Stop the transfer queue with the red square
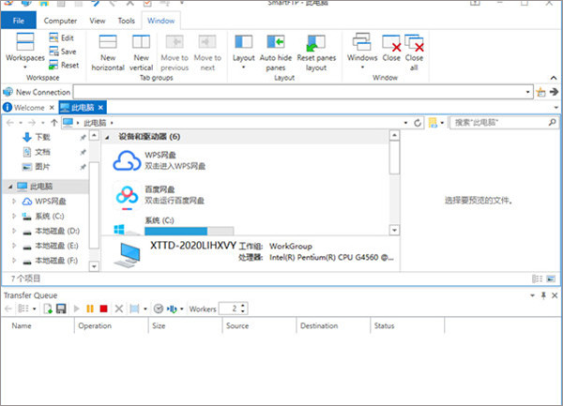 coord(104,308)
